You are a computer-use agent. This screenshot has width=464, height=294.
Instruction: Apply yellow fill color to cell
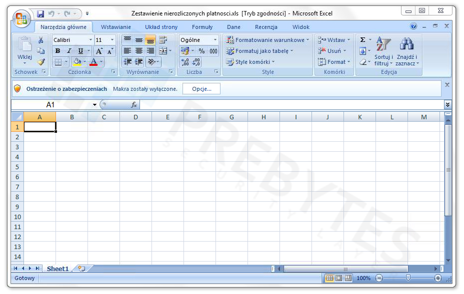click(x=77, y=62)
